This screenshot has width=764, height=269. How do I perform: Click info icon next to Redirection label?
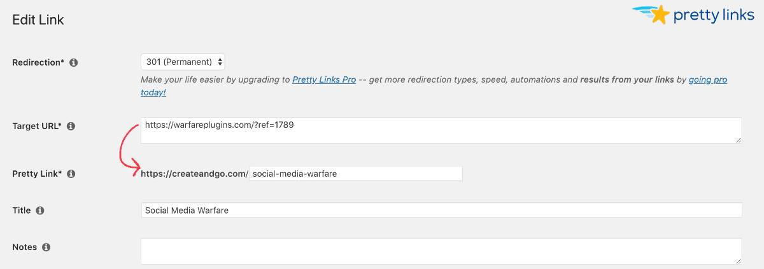[74, 63]
